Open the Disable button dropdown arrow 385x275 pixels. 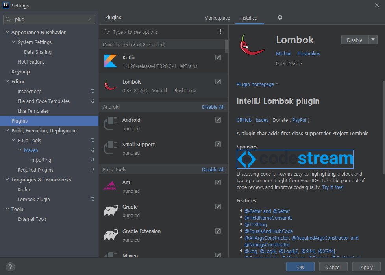[373, 40]
